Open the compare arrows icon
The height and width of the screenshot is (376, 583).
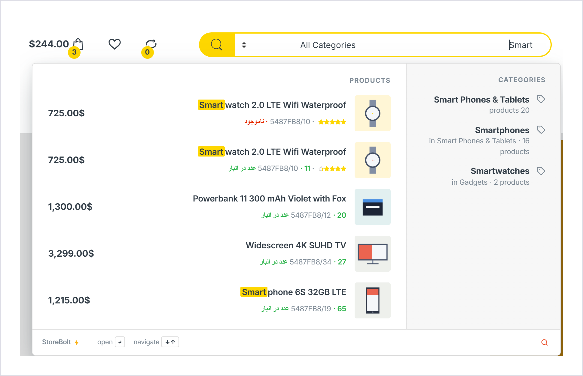(x=151, y=44)
